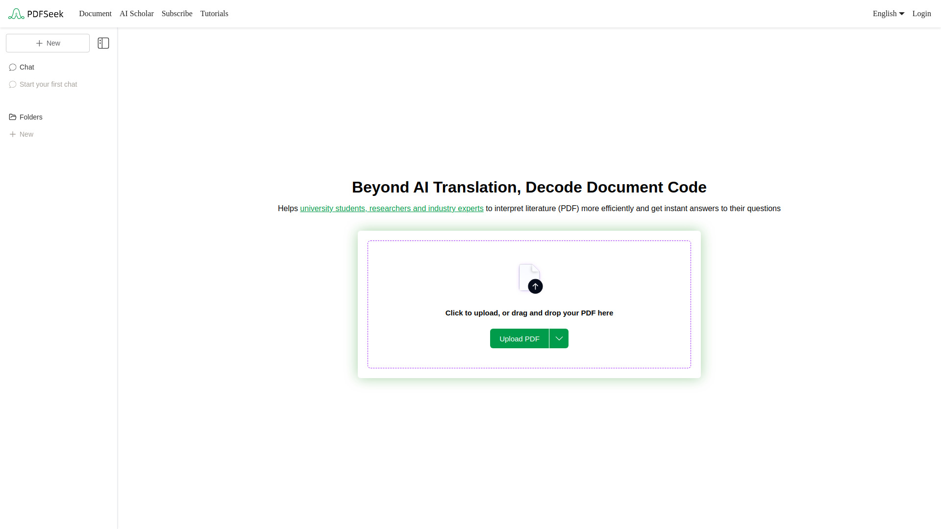Click the PDFSeek logo icon

16,14
